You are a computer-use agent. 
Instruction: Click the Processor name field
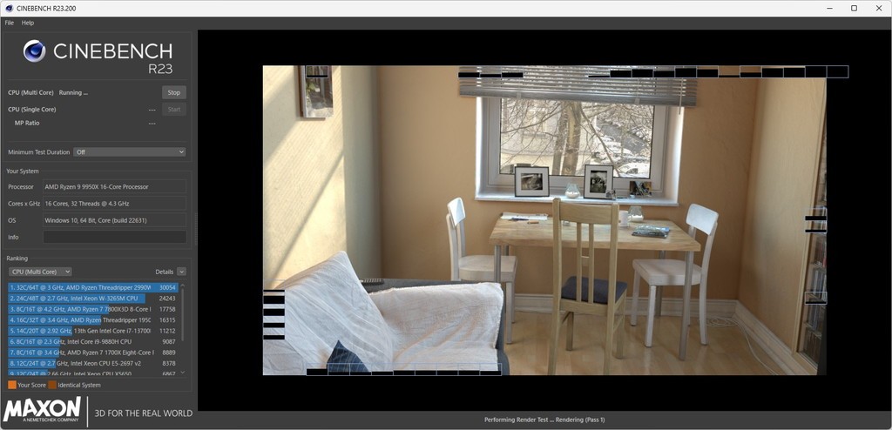[114, 186]
